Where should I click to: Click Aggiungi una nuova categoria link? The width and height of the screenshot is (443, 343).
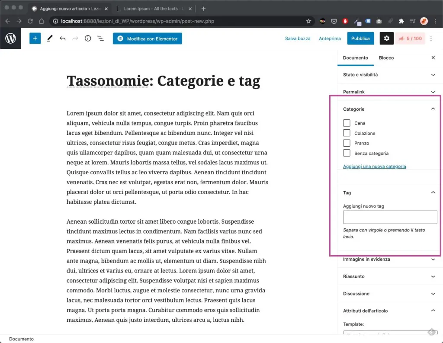pos(374,167)
